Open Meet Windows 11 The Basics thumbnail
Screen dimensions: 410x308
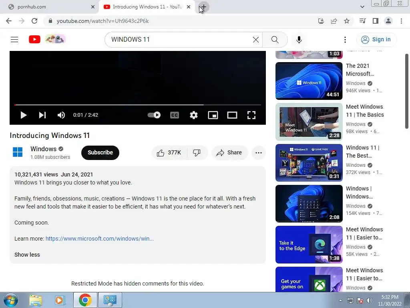309,122
